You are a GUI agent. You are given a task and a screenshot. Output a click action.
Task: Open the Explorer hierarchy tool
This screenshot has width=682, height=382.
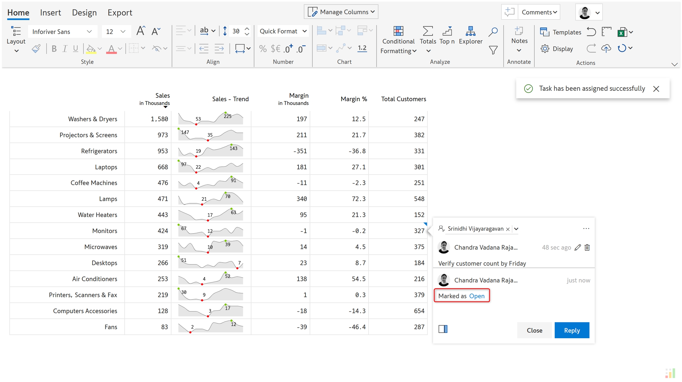click(470, 31)
